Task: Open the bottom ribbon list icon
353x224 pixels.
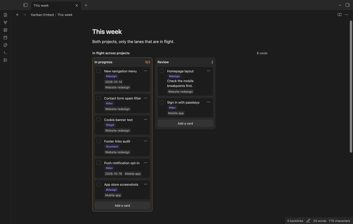Action: (5, 60)
